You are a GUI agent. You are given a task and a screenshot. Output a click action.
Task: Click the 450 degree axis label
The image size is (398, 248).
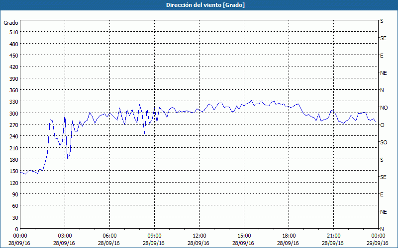[x=14, y=56]
